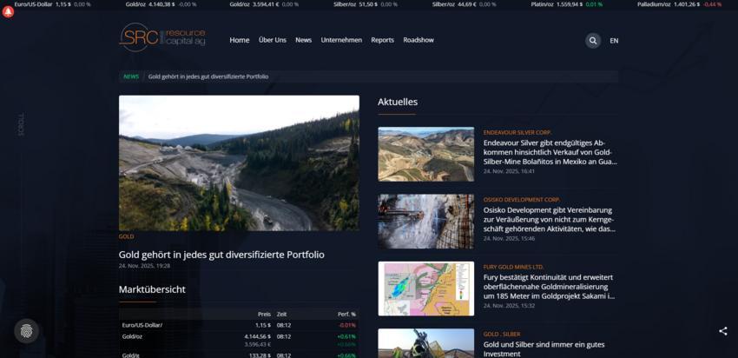Viewport: 738px width, 358px height.
Task: Click Gold/oz 4.140,38 $ ticker quote
Action: point(161,4)
